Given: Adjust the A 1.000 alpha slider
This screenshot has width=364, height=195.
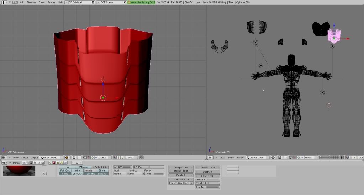Looking at the screenshot, I should point(122,167).
